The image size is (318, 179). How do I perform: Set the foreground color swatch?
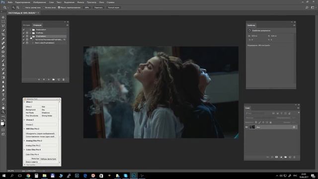(2, 124)
